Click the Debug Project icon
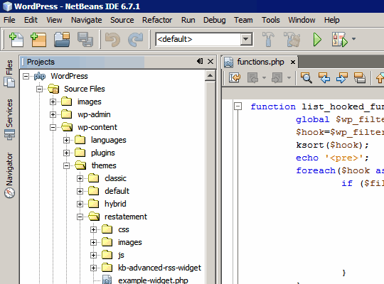 click(x=340, y=39)
